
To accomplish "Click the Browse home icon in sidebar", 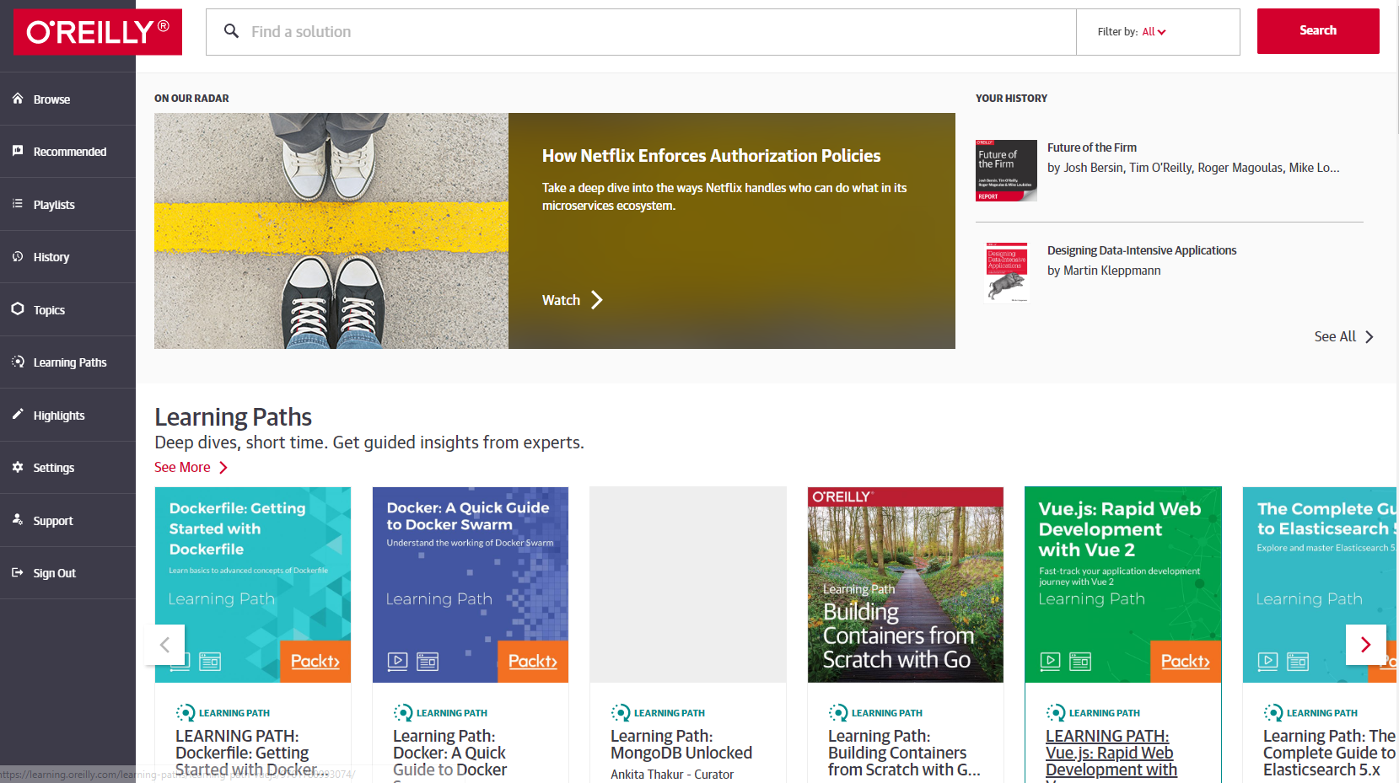I will coord(18,99).
